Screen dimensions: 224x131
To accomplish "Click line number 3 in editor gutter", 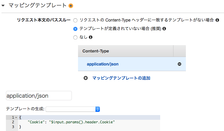I will click(x=13, y=127).
